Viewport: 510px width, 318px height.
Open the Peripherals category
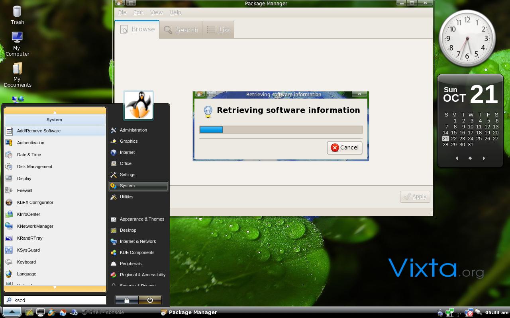click(138, 264)
